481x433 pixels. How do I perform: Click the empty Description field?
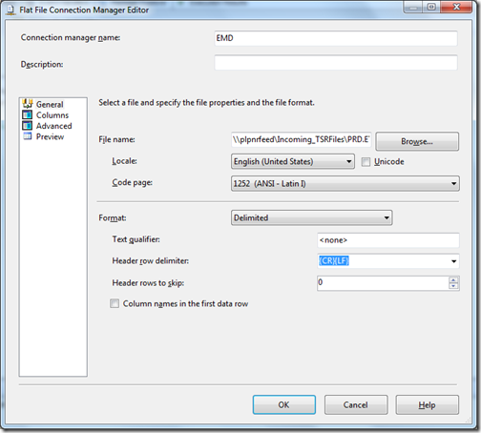[336, 62]
